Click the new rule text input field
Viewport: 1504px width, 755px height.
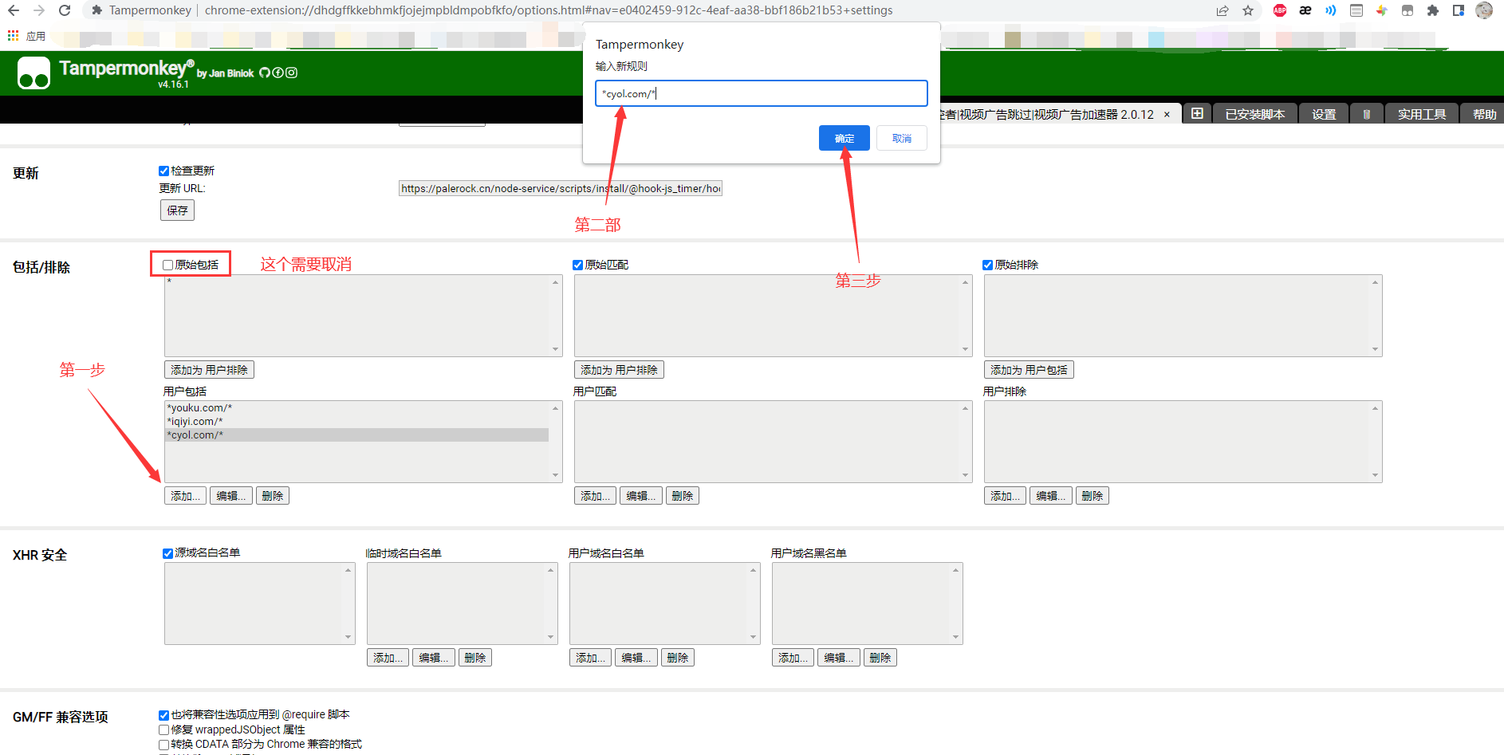click(761, 93)
